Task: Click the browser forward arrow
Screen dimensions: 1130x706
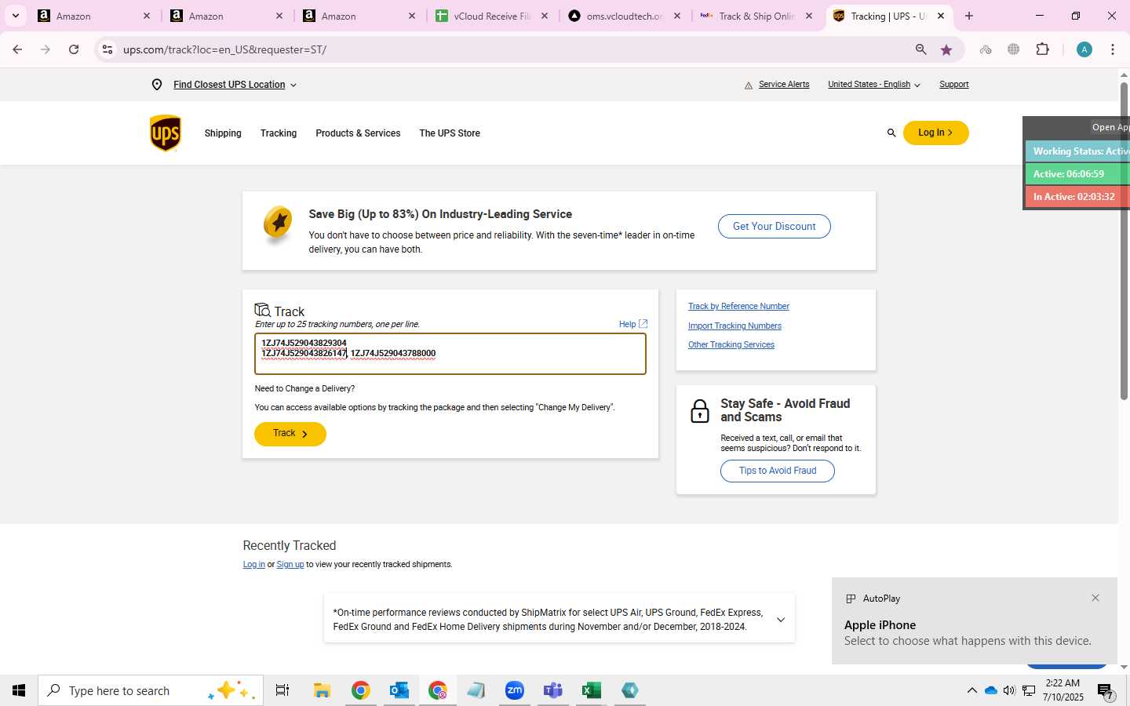Action: (x=46, y=49)
